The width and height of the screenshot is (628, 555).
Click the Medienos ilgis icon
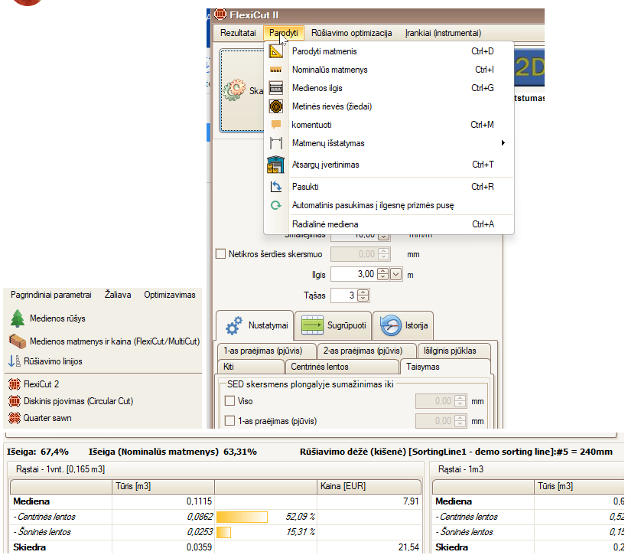pyautogui.click(x=276, y=88)
